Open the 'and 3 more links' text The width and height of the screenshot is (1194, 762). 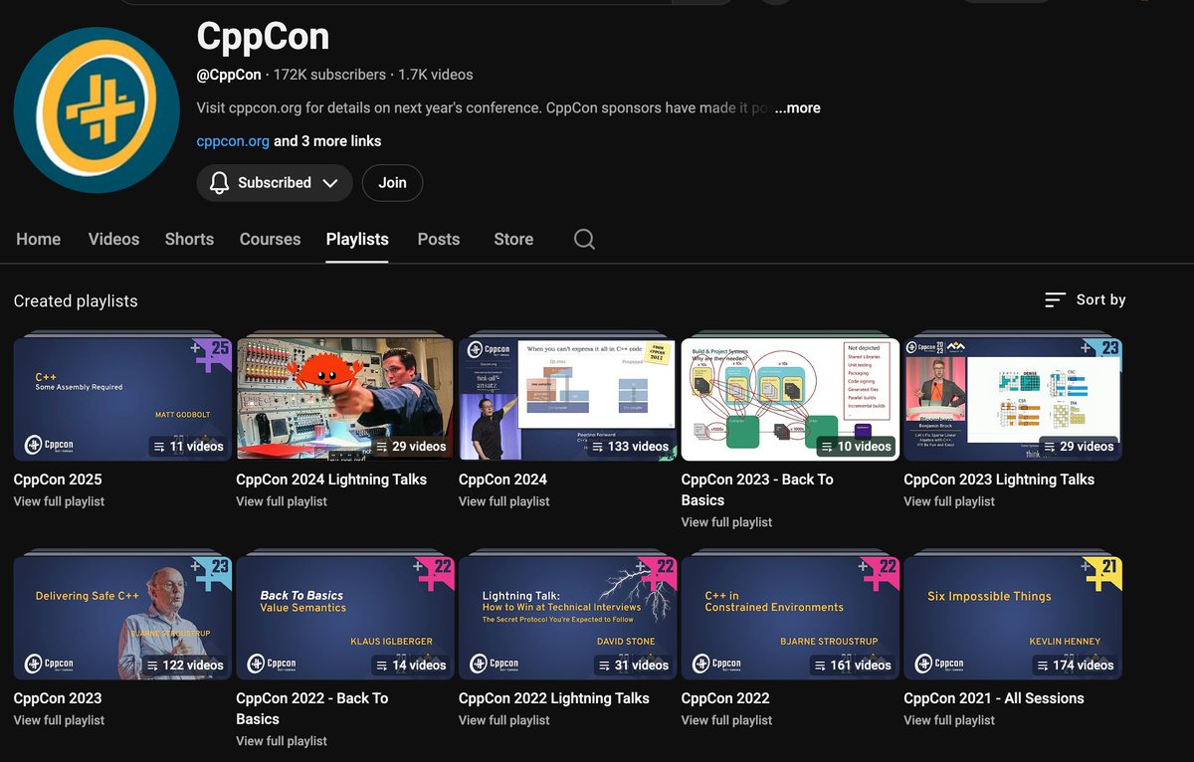tap(327, 141)
